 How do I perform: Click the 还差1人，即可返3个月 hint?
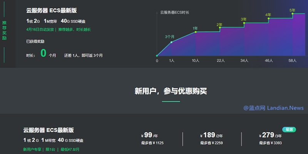tap(83, 55)
